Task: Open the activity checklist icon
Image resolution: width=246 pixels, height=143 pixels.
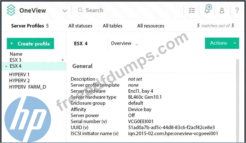Action: click(x=192, y=10)
